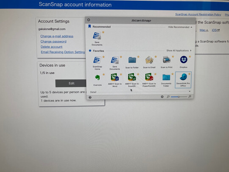Click the Edit button under Devices in use
This screenshot has width=229, height=172.
tap(71, 83)
